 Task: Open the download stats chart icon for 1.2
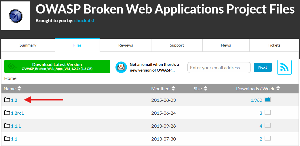pyautogui.click(x=267, y=99)
